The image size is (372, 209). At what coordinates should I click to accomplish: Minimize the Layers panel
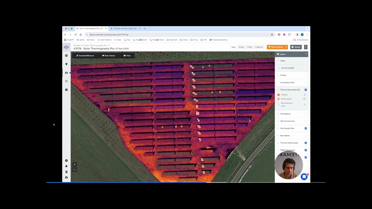pos(306,54)
